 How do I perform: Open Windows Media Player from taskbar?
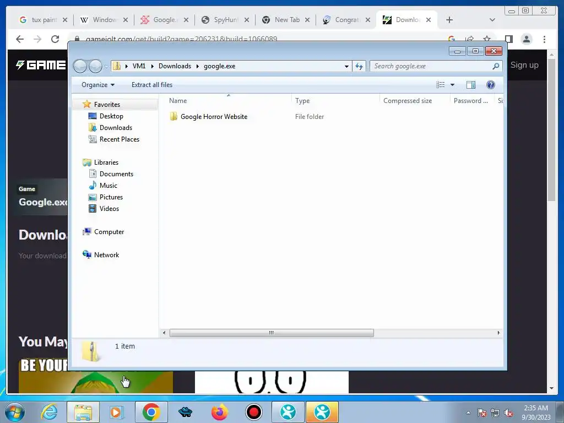pos(116,412)
